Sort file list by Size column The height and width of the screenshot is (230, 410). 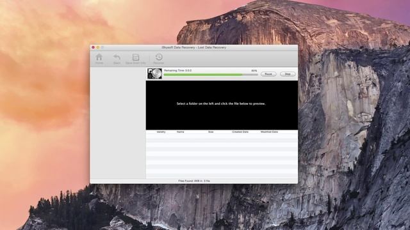(211, 132)
